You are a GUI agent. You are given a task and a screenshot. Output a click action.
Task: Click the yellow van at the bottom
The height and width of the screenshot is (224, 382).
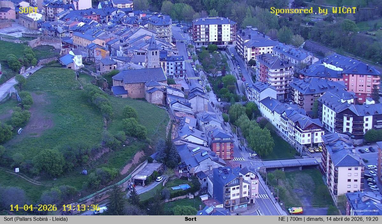click(x=296, y=210)
